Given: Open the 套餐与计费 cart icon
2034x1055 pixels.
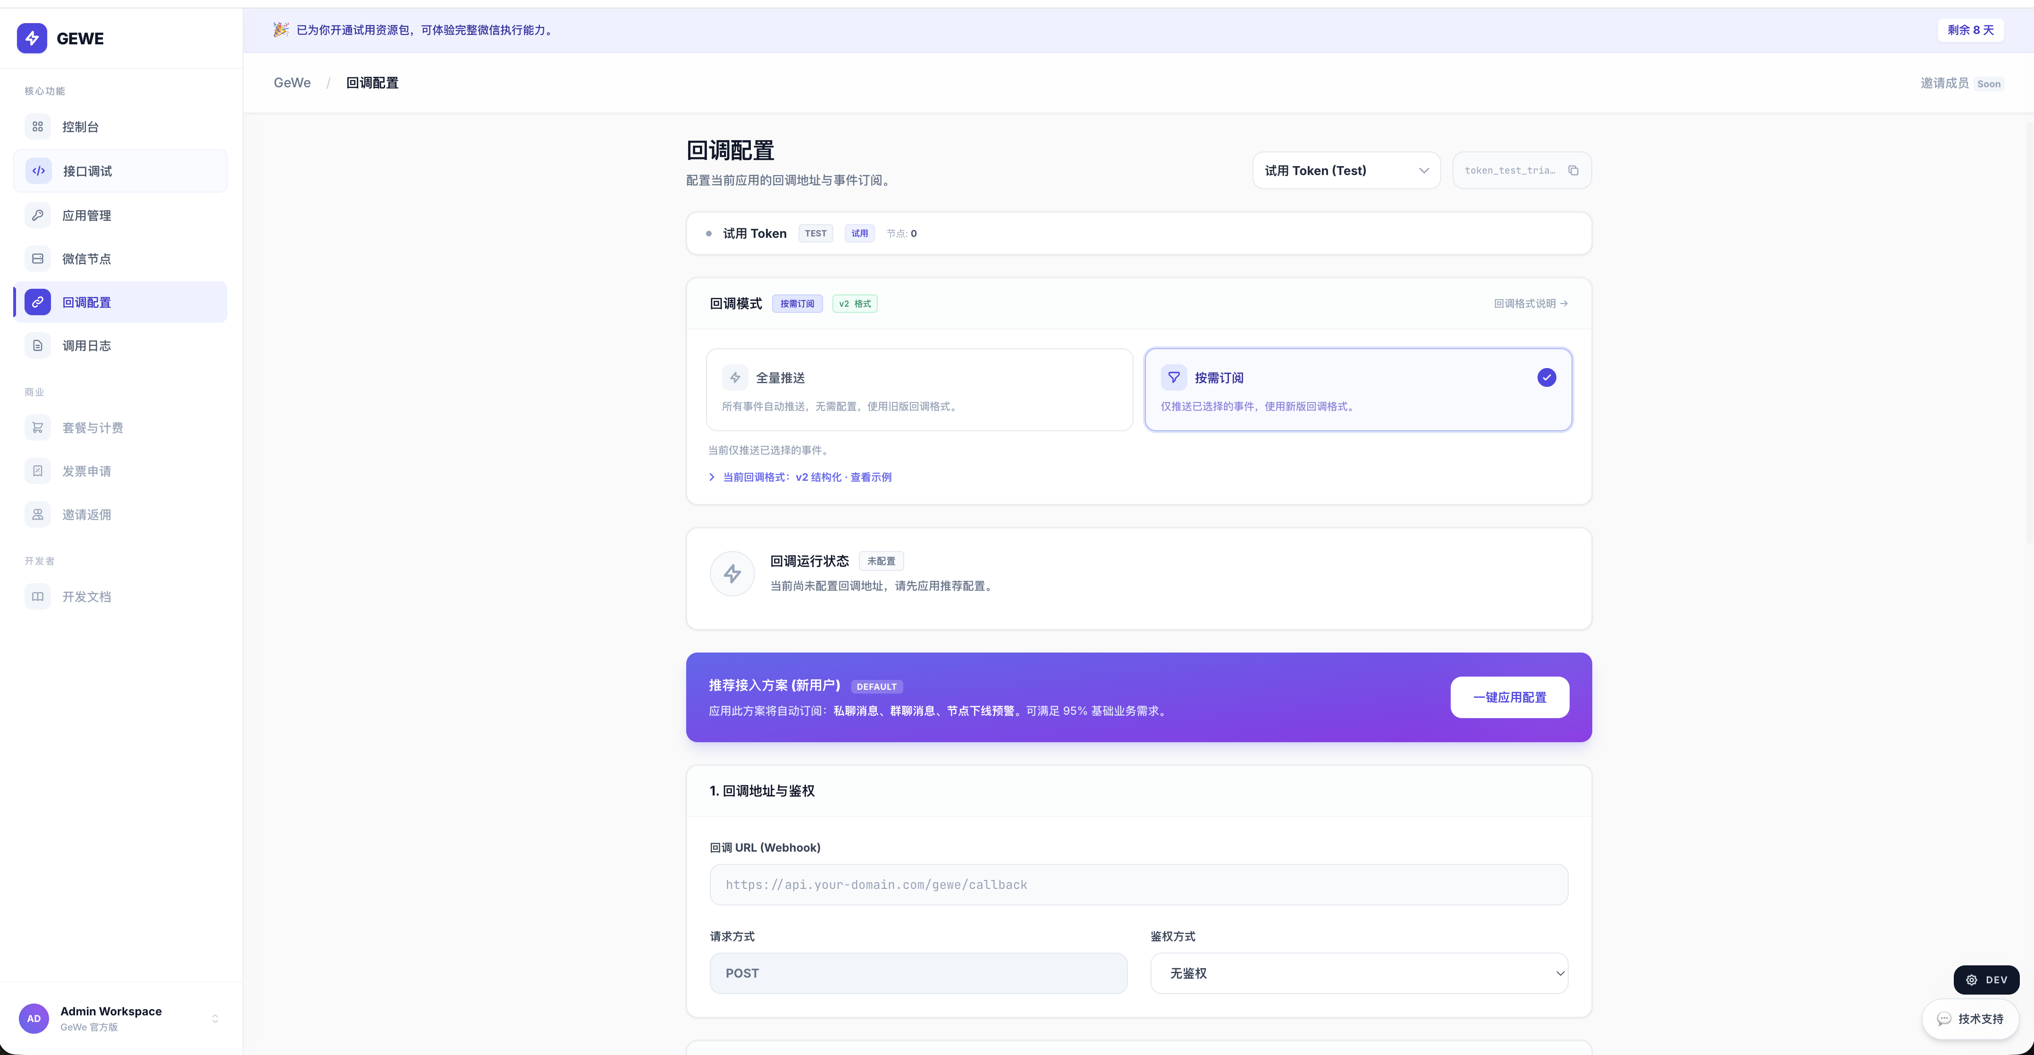Looking at the screenshot, I should click(x=37, y=427).
